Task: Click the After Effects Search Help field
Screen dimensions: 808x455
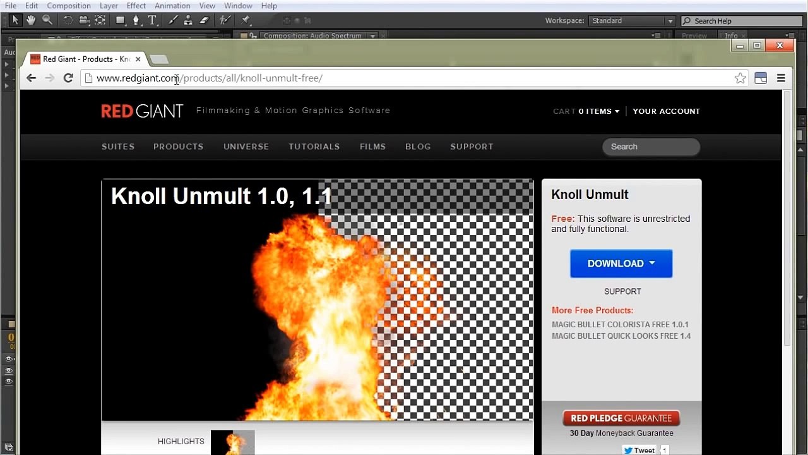Action: coord(742,21)
